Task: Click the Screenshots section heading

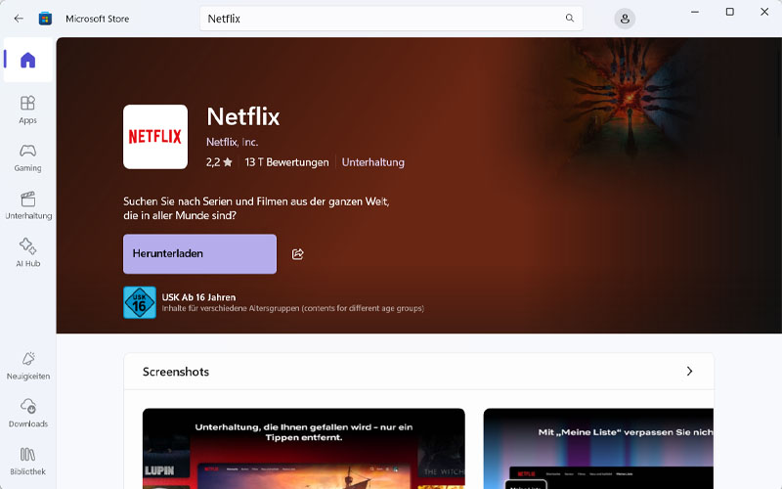Action: pos(176,372)
